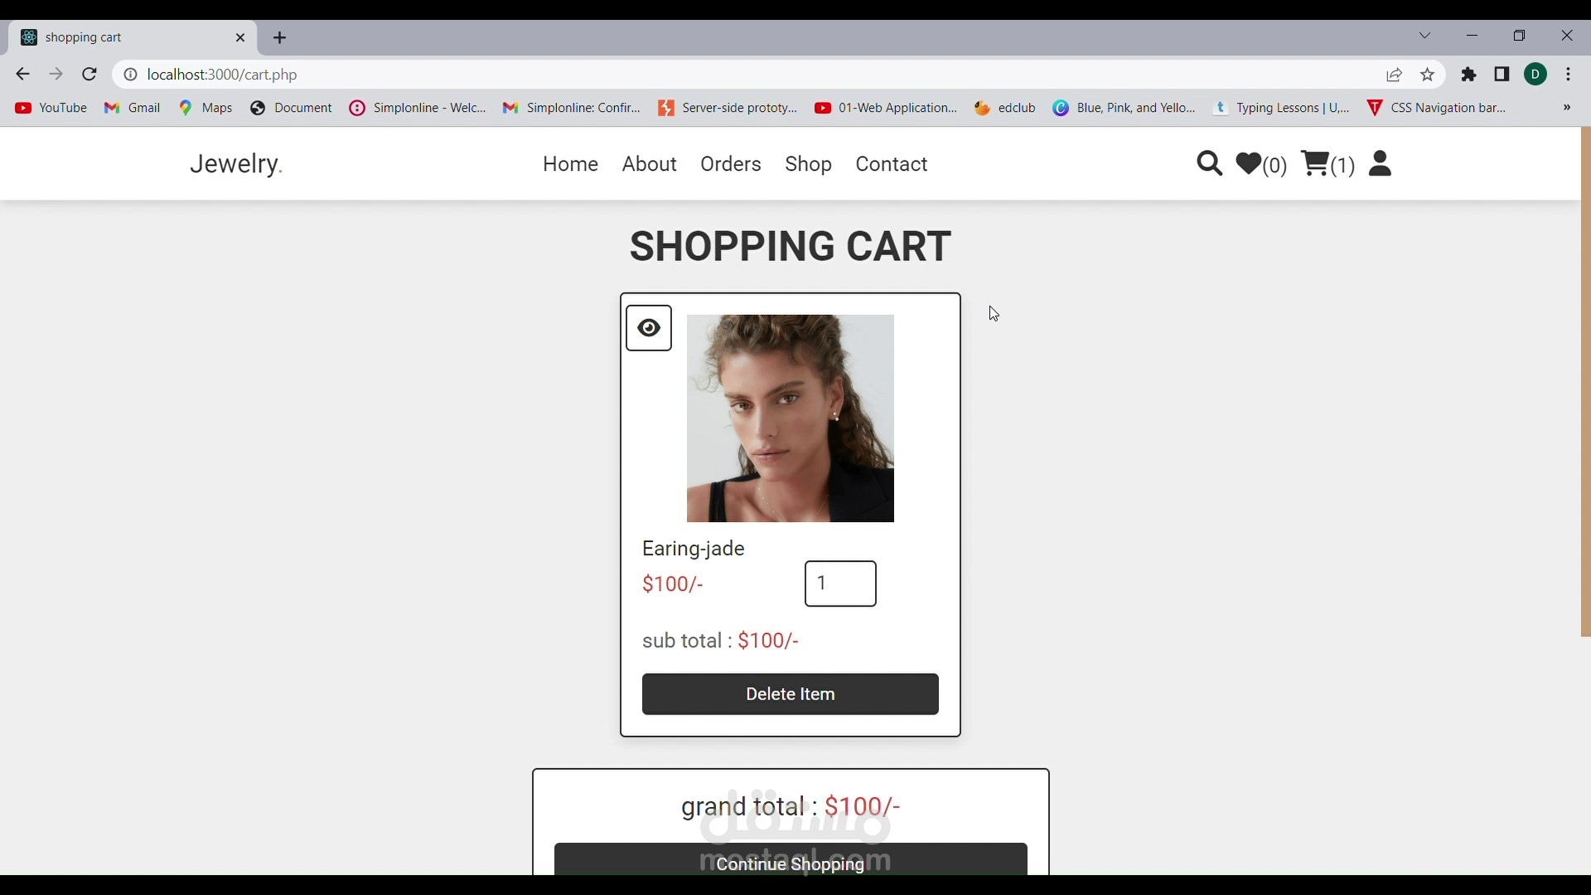This screenshot has width=1591, height=895.
Task: Bookmark page with the star icon
Action: tap(1428, 75)
